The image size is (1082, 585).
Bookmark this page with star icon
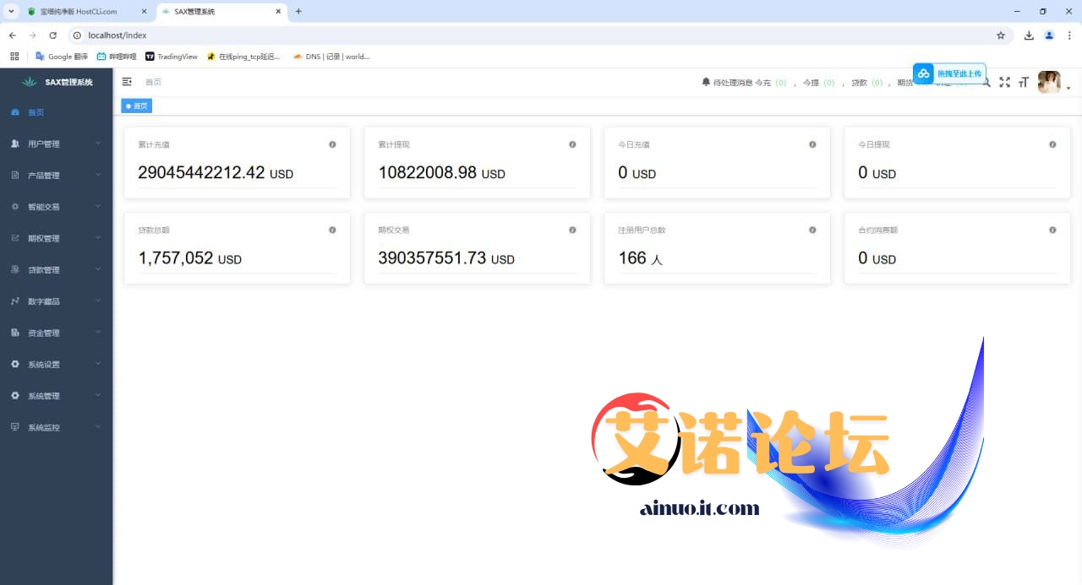point(1001,35)
